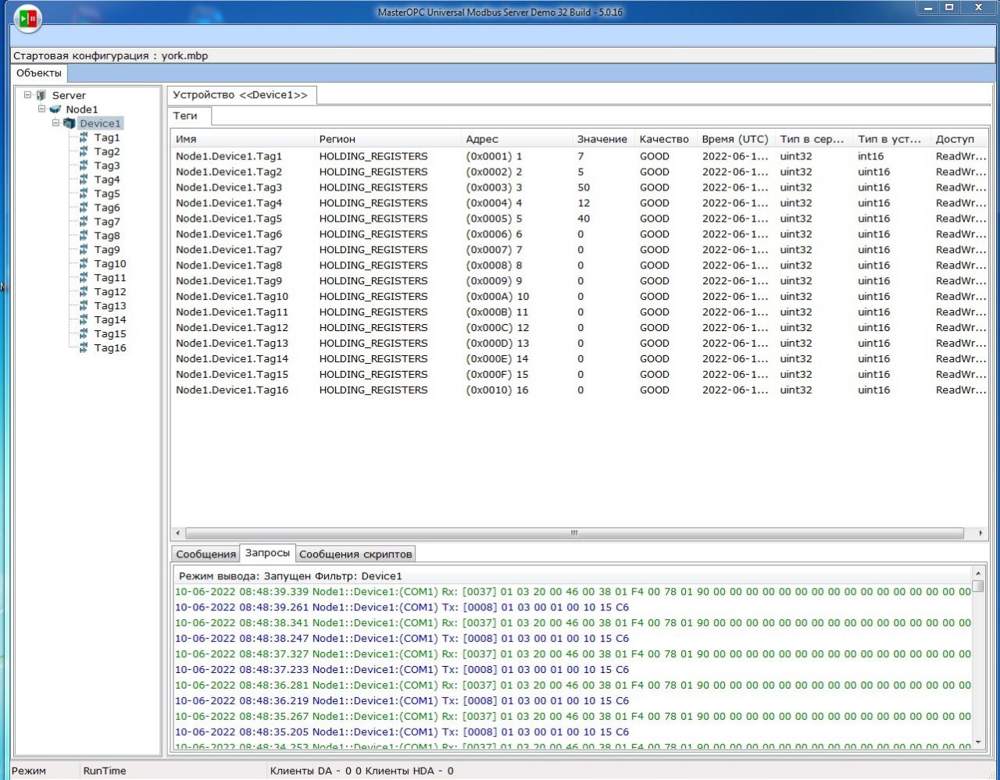Click the Tag12 icon in the tree
The width and height of the screenshot is (1000, 780).
[84, 292]
